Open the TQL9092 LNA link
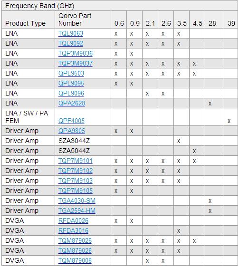Screen dimensions: 239x268 [x=71, y=43]
